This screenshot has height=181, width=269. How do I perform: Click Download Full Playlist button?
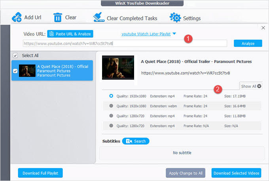(x=40, y=173)
